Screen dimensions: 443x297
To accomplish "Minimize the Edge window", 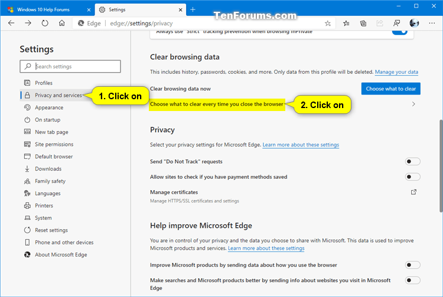I will tap(398, 6).
